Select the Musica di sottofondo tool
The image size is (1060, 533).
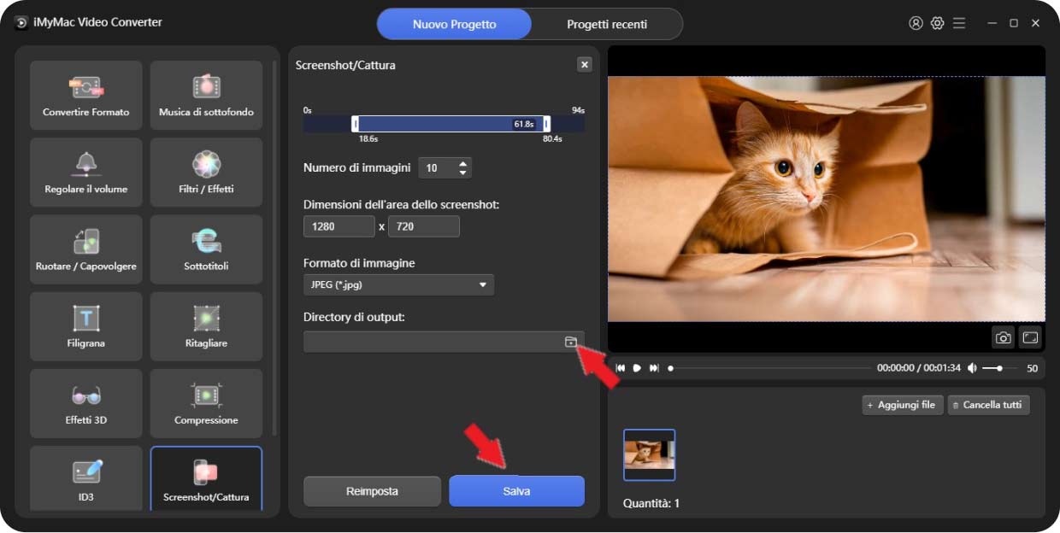(206, 95)
